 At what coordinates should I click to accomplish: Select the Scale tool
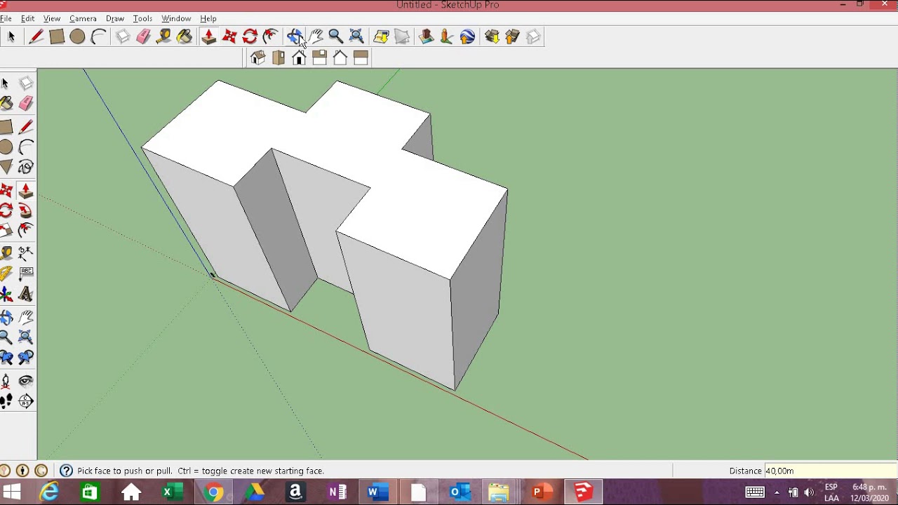pos(6,231)
